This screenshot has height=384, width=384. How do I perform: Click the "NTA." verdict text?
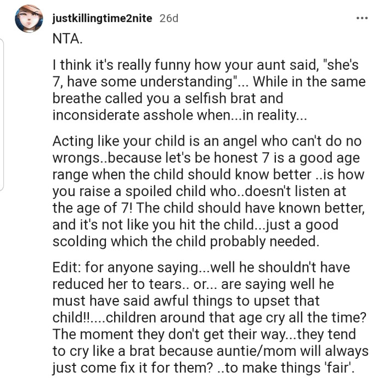(66, 39)
